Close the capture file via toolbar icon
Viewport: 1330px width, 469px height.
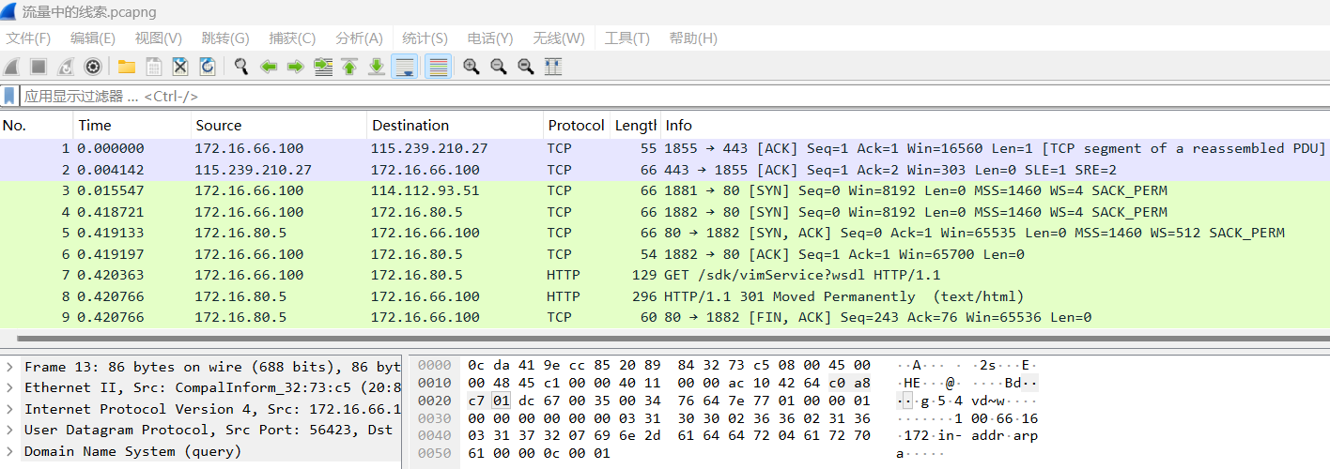point(180,67)
